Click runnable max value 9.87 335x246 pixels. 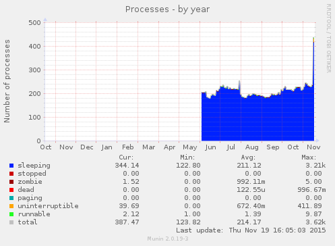pyautogui.click(x=313, y=214)
